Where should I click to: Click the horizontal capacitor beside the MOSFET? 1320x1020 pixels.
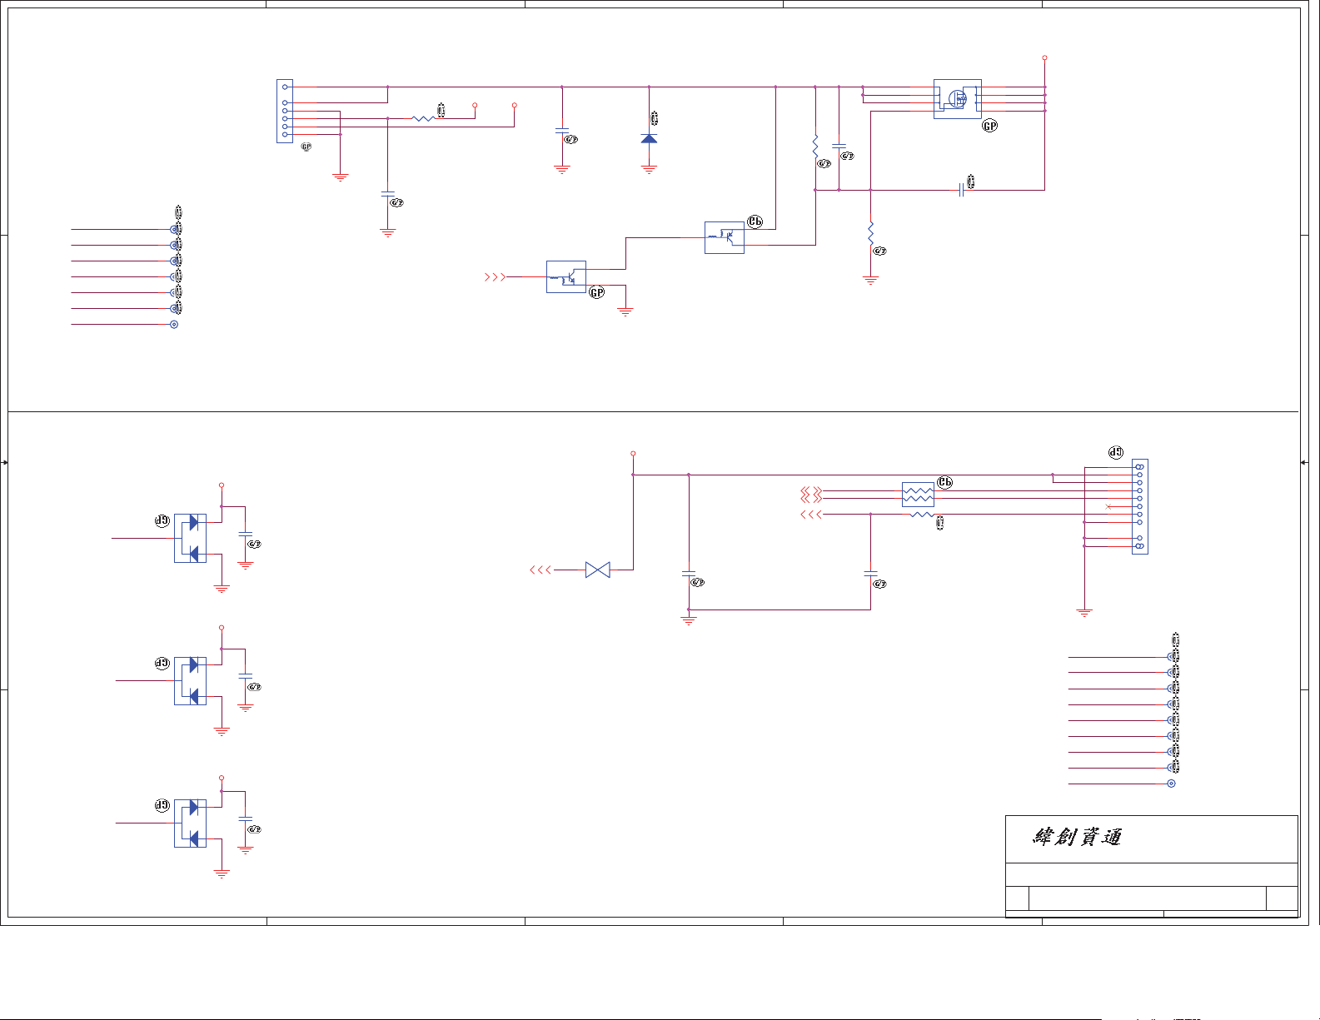[x=961, y=191]
